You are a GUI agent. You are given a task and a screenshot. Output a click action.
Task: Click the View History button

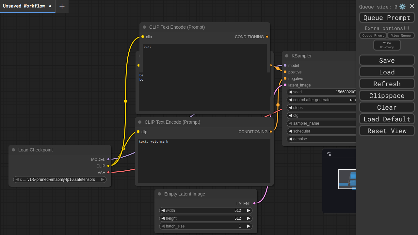click(x=387, y=45)
